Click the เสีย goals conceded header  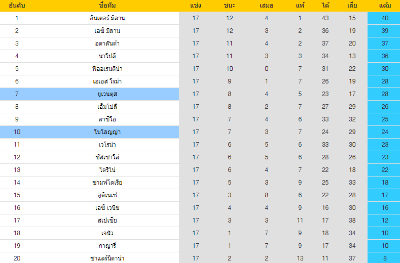352,6
